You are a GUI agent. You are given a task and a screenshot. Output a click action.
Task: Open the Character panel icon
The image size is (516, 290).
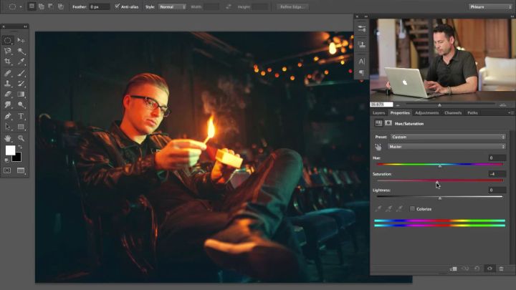[x=361, y=61]
